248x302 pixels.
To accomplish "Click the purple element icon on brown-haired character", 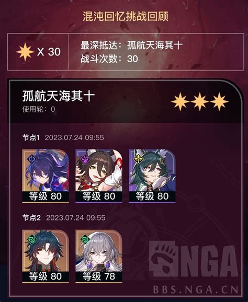I will click(85, 159).
